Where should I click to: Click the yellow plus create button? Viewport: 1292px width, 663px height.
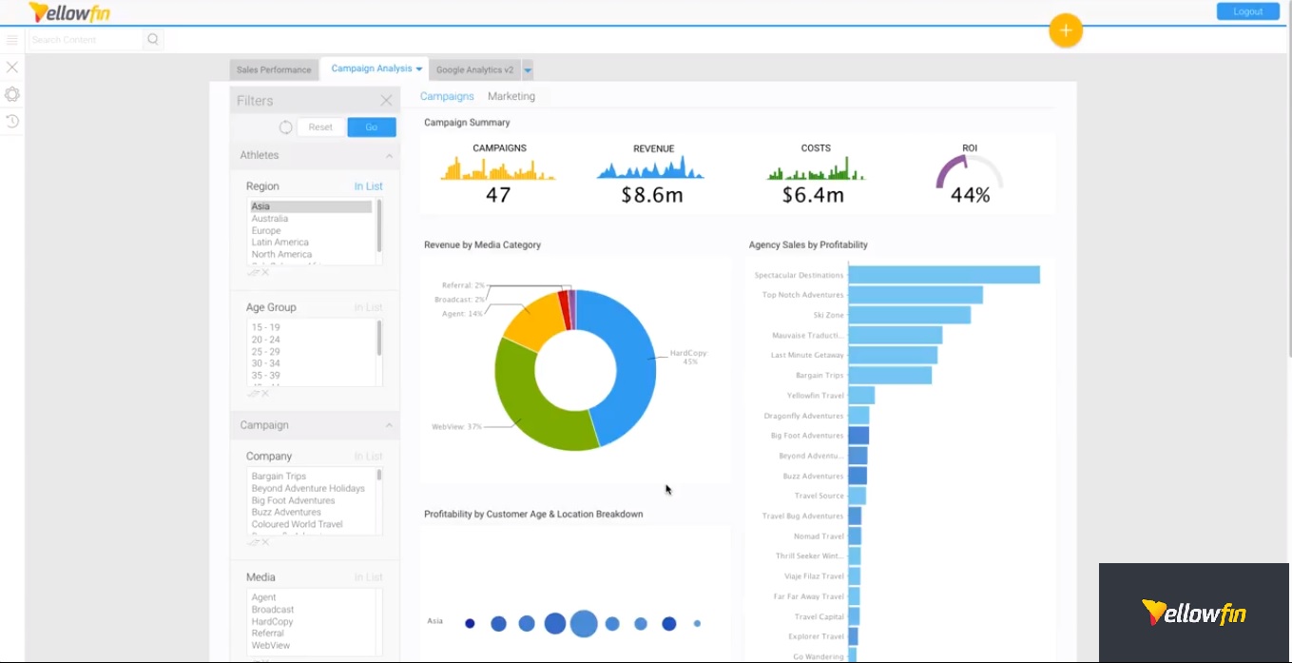[x=1066, y=30]
